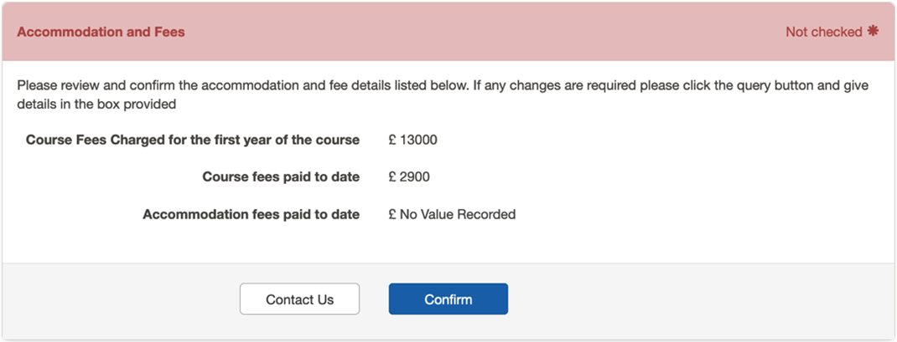Click the Not checked status text

point(823,32)
